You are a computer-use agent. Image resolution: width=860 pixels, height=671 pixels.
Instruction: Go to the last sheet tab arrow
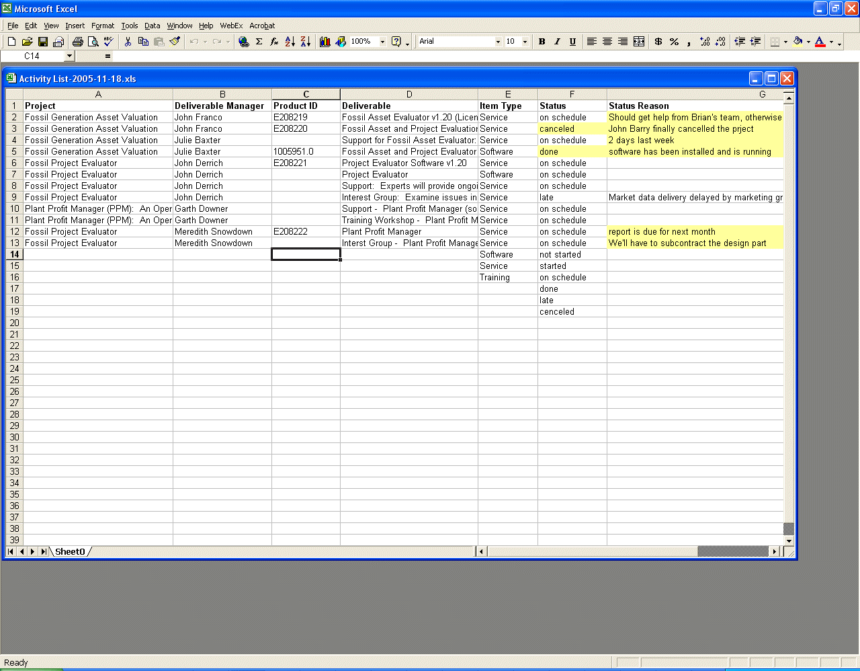(44, 552)
